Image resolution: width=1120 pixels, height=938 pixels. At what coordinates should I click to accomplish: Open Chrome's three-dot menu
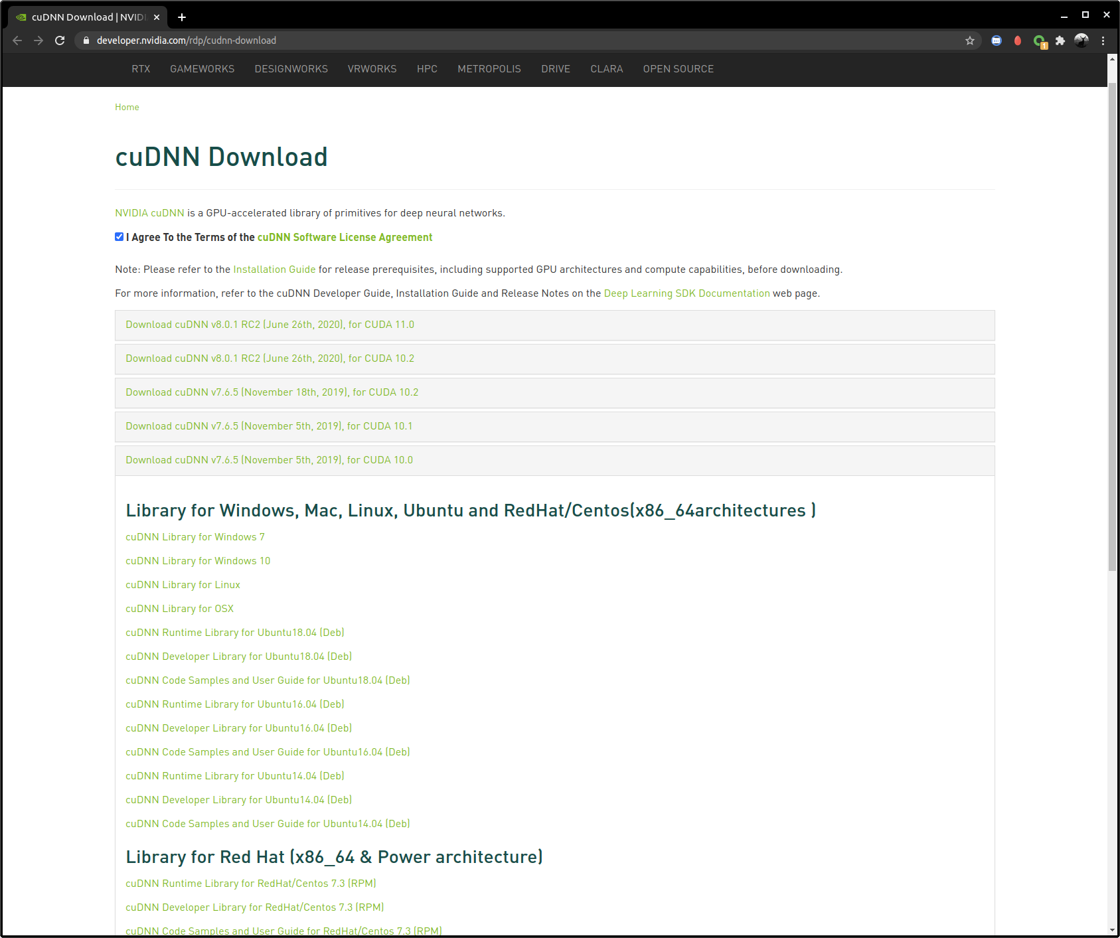[1103, 40]
